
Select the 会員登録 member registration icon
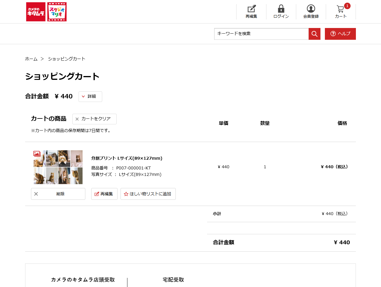[311, 9]
